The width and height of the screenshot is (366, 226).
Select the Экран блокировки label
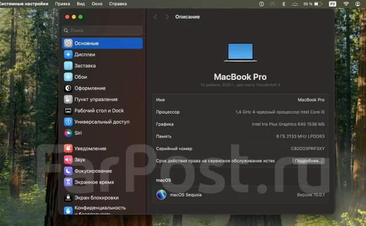coord(97,198)
